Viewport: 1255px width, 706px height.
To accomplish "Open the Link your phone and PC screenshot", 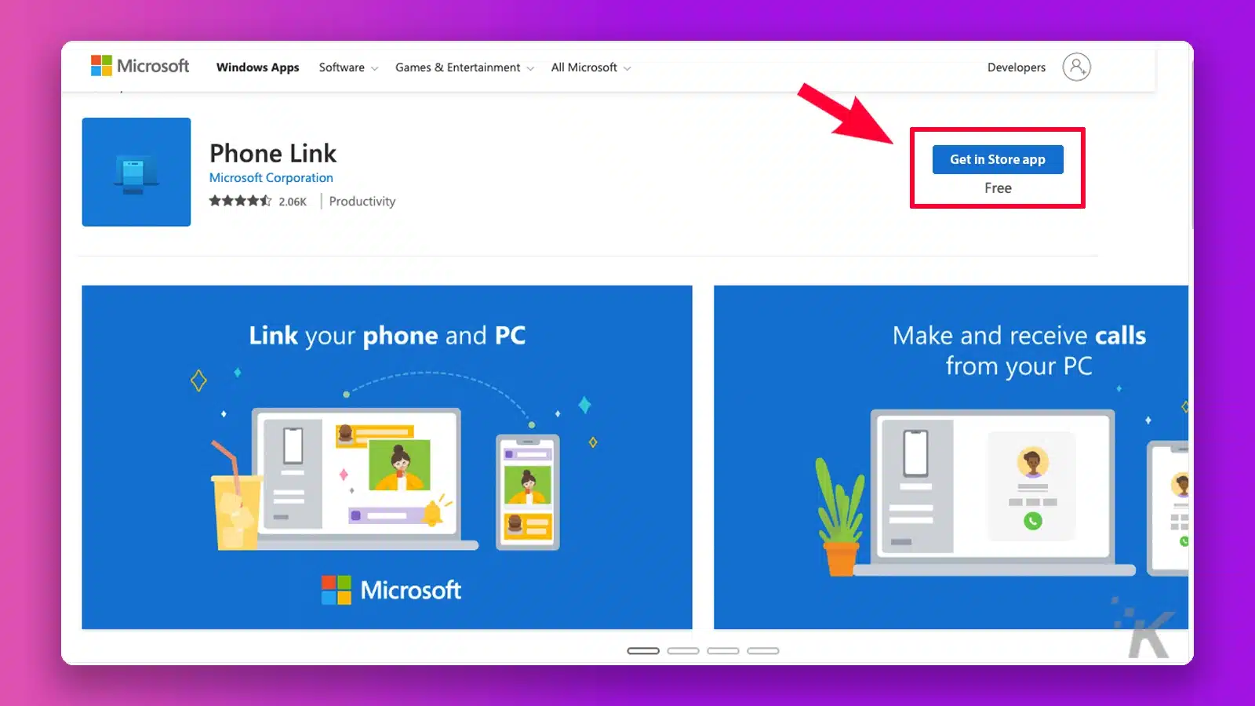I will [387, 457].
